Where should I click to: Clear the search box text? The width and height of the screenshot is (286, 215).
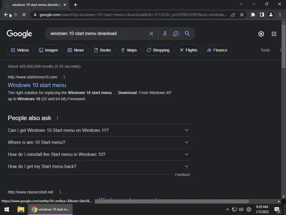[x=151, y=34]
